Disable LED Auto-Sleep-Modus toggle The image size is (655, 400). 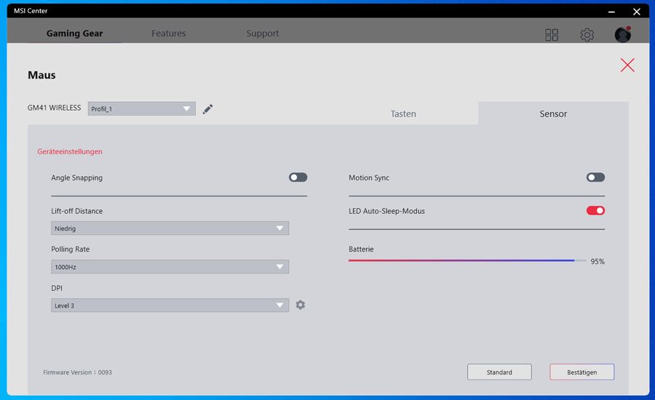(595, 210)
